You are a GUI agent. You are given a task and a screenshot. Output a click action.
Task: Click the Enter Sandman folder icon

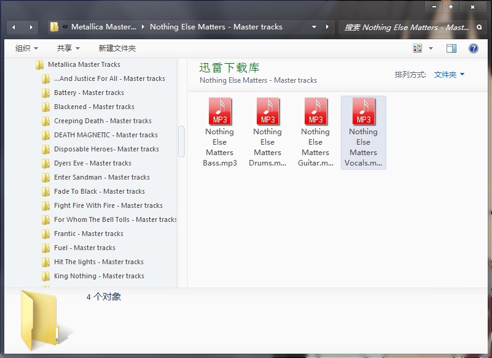click(x=46, y=177)
